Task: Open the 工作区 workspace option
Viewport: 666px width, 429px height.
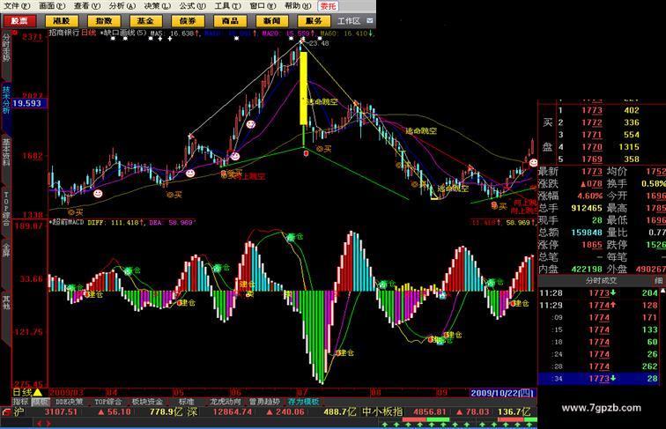Action: click(x=349, y=21)
